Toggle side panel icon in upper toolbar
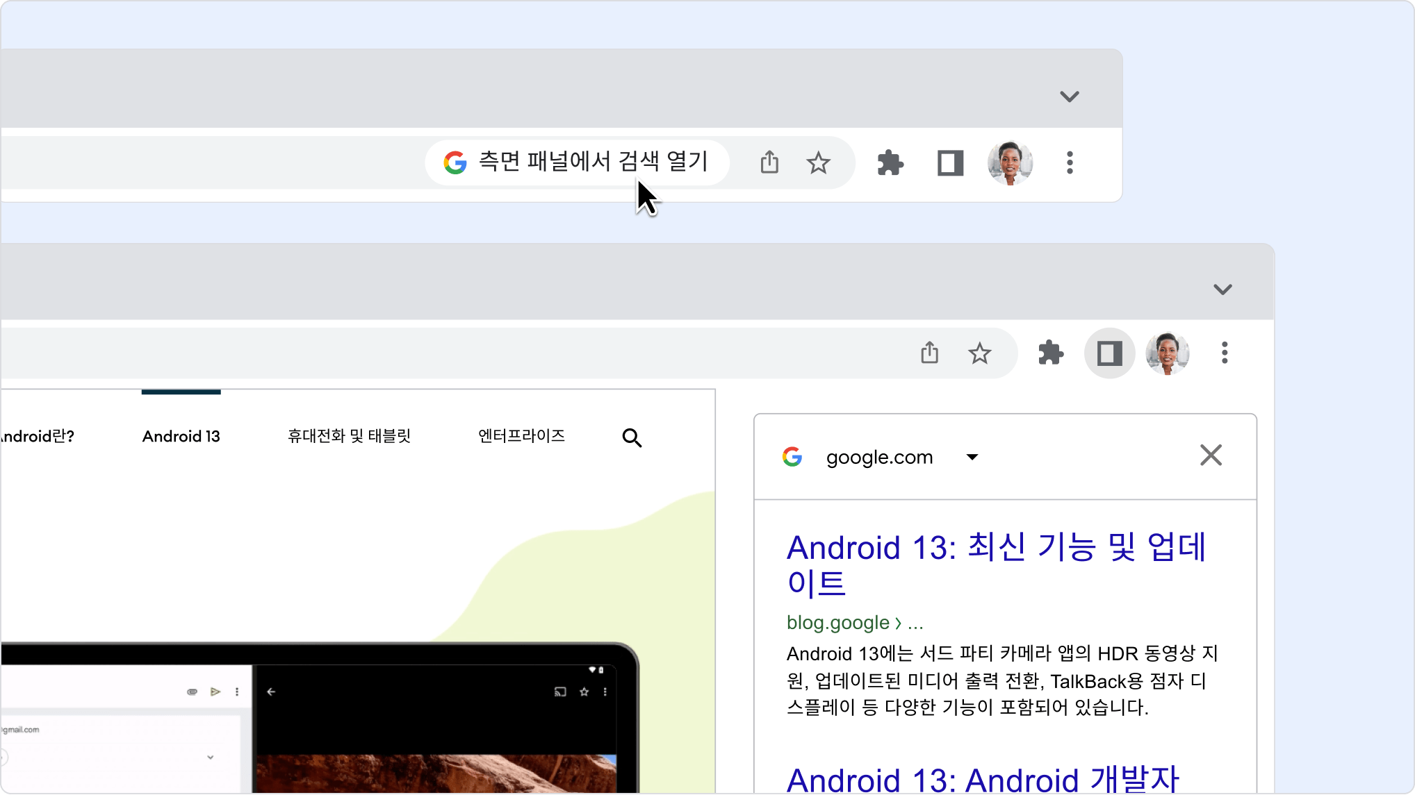 [950, 163]
